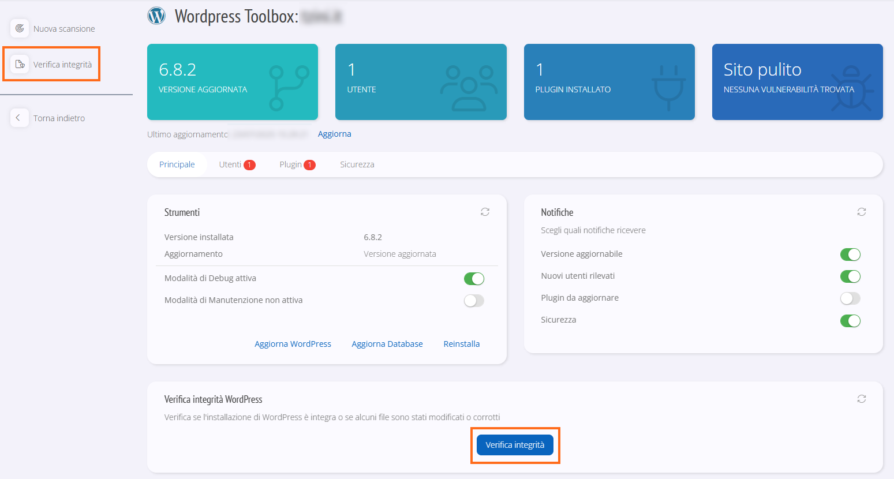
Task: Select the Principale tab
Action: point(177,164)
